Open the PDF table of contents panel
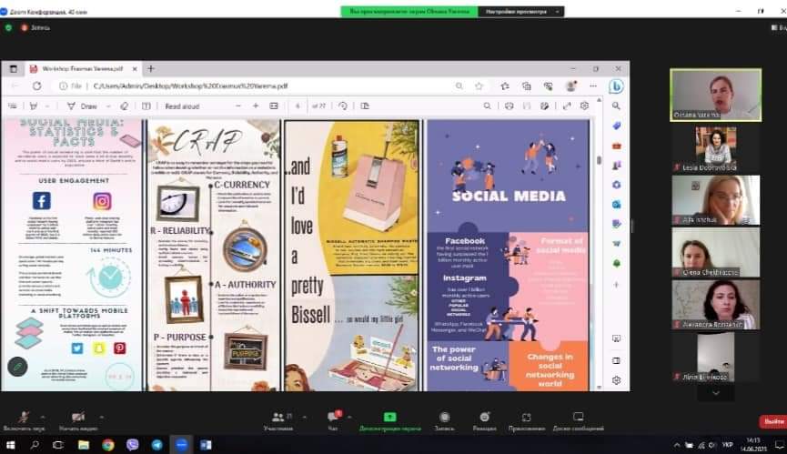The height and width of the screenshot is (454, 787). pyautogui.click(x=13, y=106)
